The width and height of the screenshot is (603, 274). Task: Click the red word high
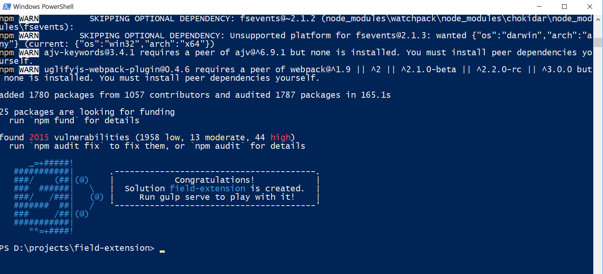(x=280, y=138)
